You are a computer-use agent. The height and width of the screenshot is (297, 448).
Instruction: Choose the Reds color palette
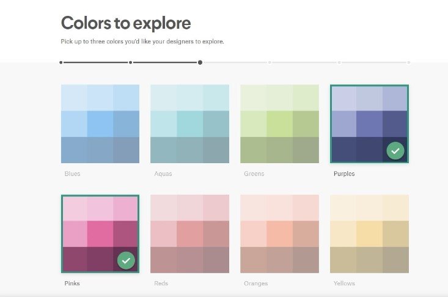[x=189, y=233]
